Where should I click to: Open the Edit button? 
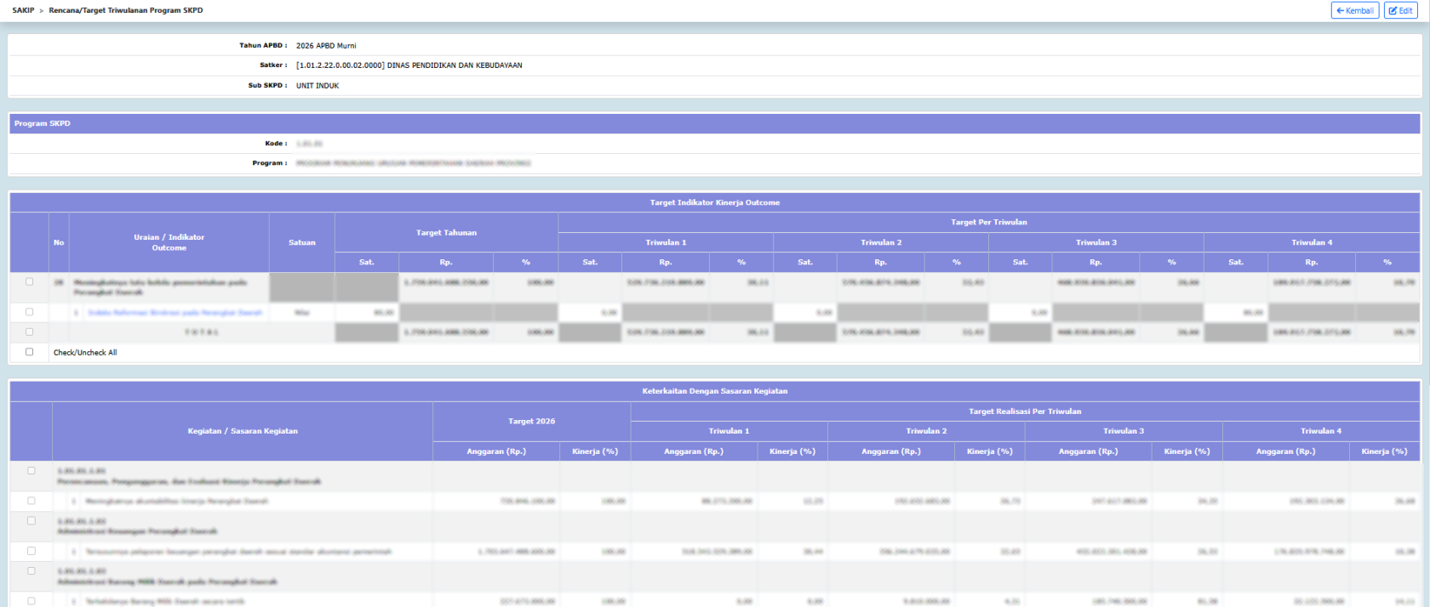(1400, 10)
